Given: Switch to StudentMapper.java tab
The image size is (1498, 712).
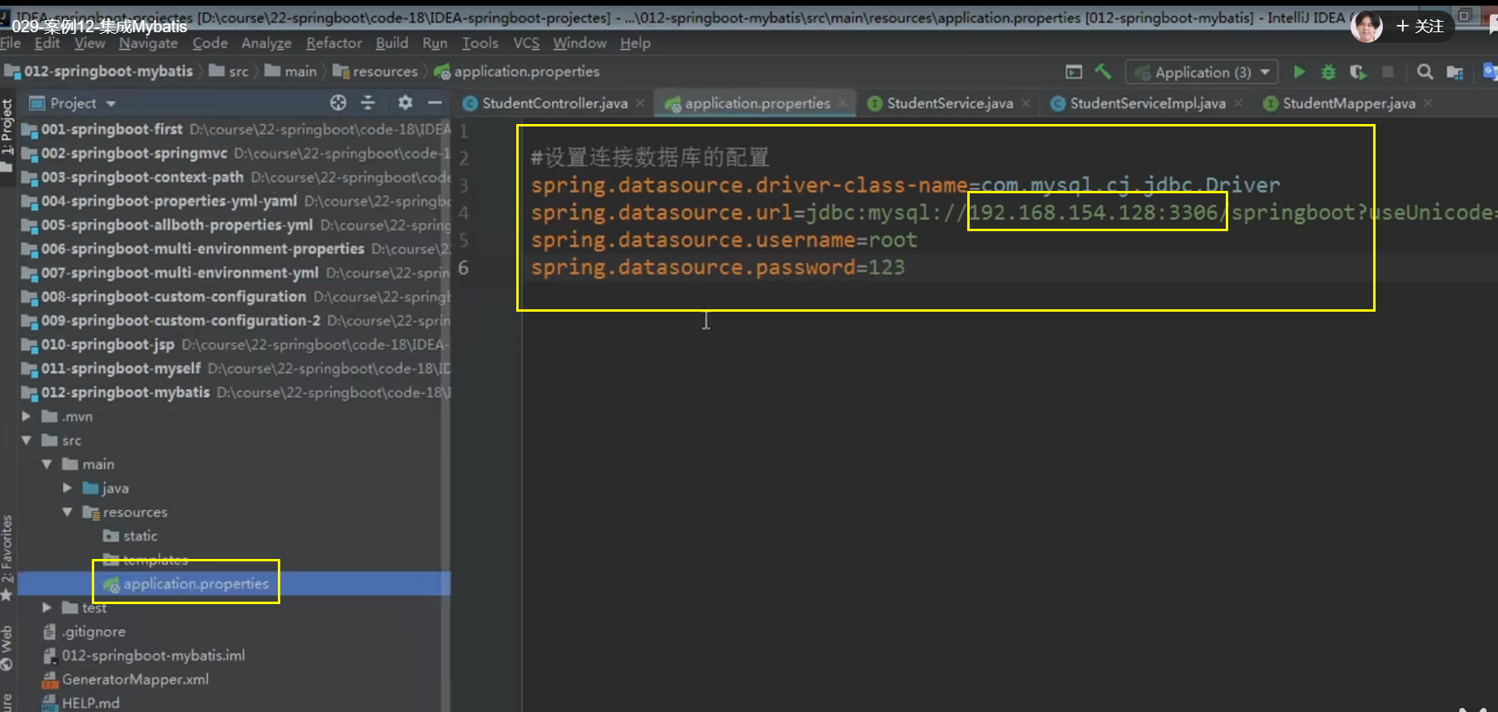Looking at the screenshot, I should click(1349, 103).
